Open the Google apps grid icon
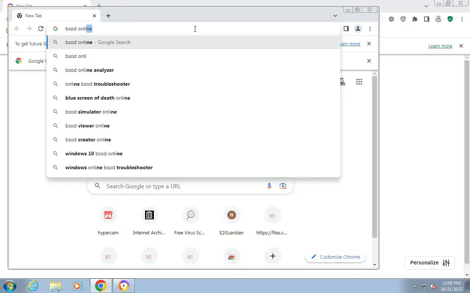 click(359, 82)
